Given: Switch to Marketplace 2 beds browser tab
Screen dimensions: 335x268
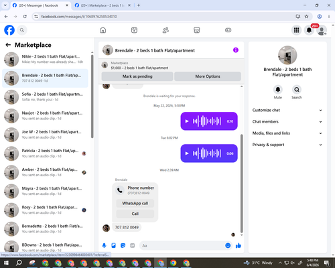Looking at the screenshot, I should 103,5.
